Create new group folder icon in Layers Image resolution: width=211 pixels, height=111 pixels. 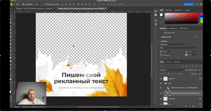click(193, 106)
